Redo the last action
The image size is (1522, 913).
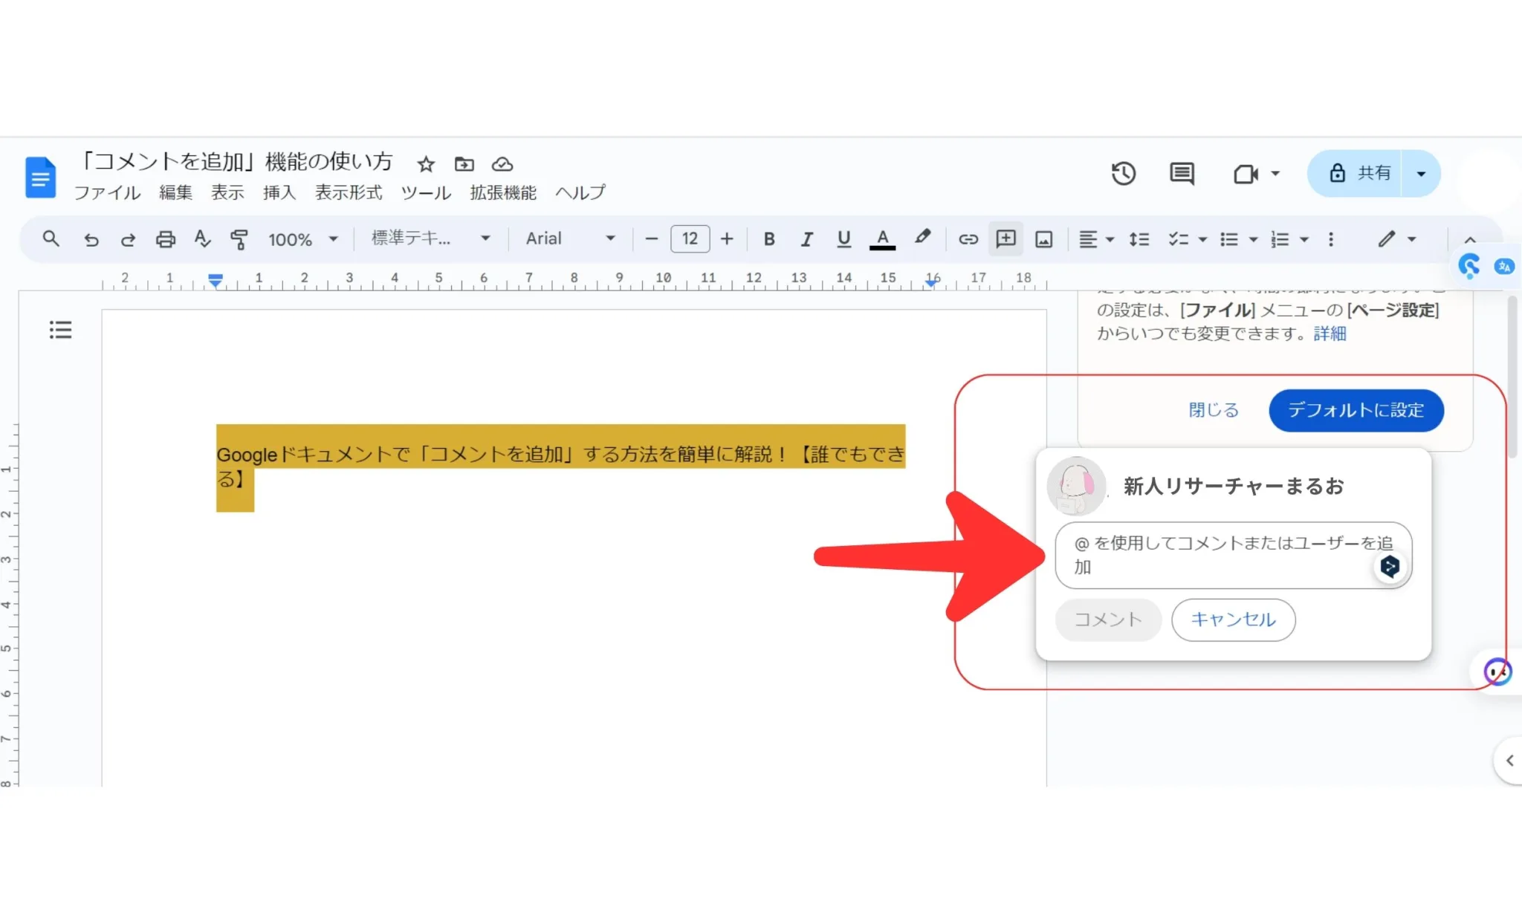tap(128, 239)
